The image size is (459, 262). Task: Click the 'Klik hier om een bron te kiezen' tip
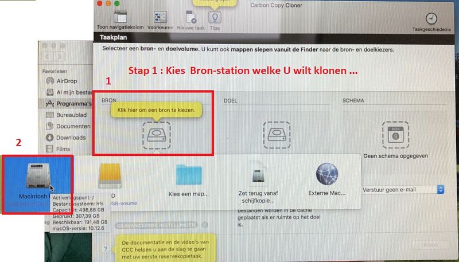[156, 110]
